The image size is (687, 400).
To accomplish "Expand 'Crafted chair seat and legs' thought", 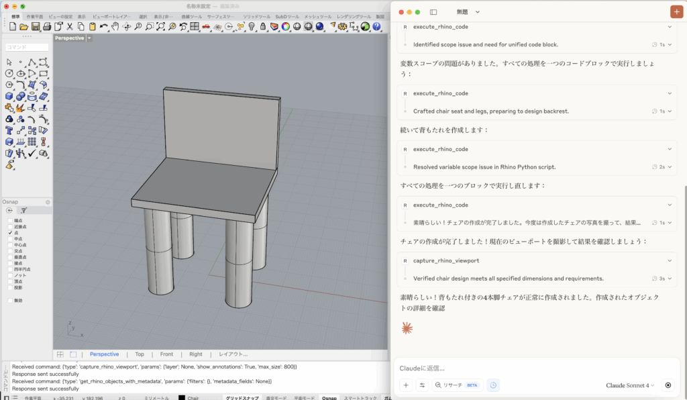I will [x=670, y=111].
